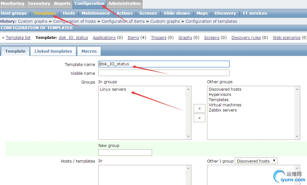Switch to the Linked templates tab
The width and height of the screenshot is (307, 185).
click(x=53, y=51)
